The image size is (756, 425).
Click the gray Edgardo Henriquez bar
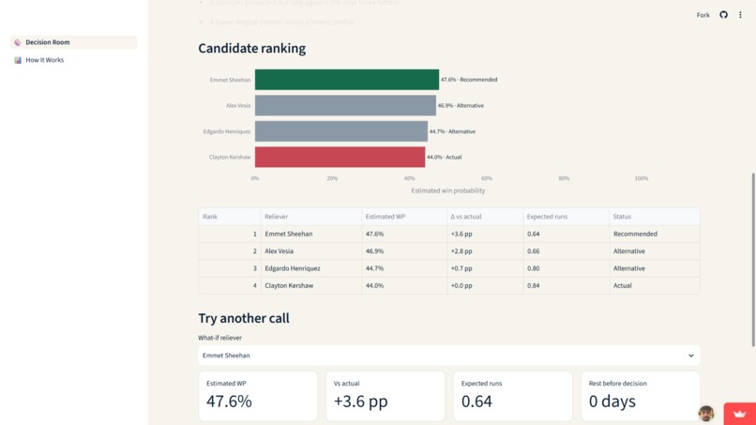click(340, 131)
